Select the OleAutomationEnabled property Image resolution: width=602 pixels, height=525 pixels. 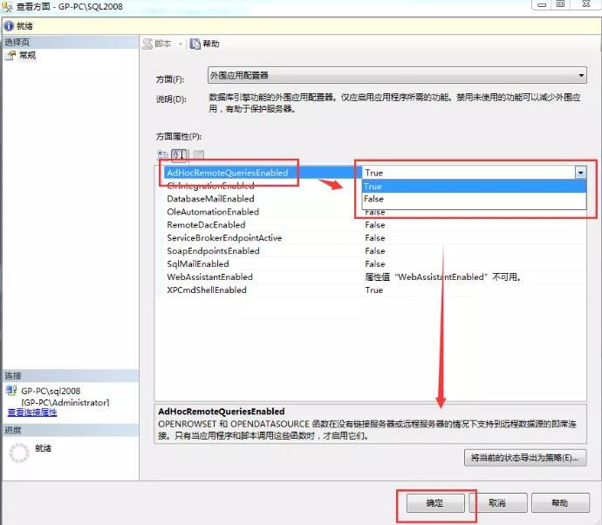[213, 212]
